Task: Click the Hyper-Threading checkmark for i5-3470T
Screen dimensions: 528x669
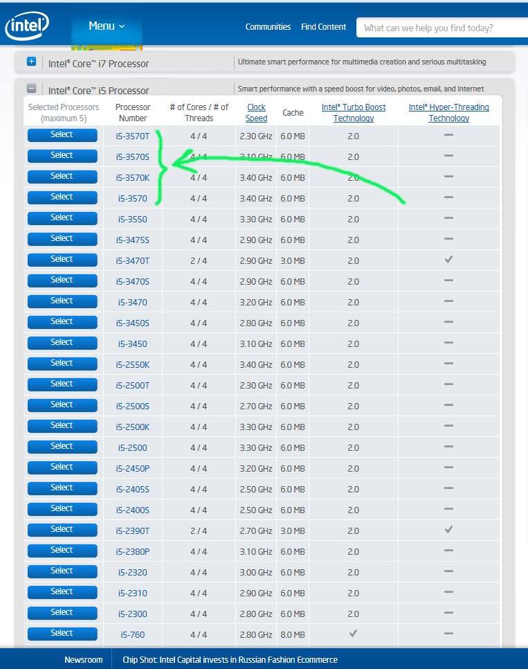Action: point(448,260)
